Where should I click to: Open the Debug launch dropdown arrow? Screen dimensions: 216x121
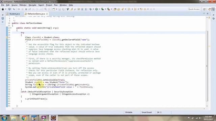(x=93, y=9)
